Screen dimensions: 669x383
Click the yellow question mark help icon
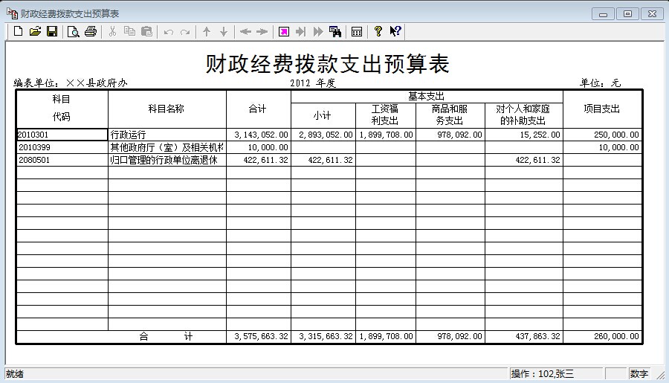[378, 31]
